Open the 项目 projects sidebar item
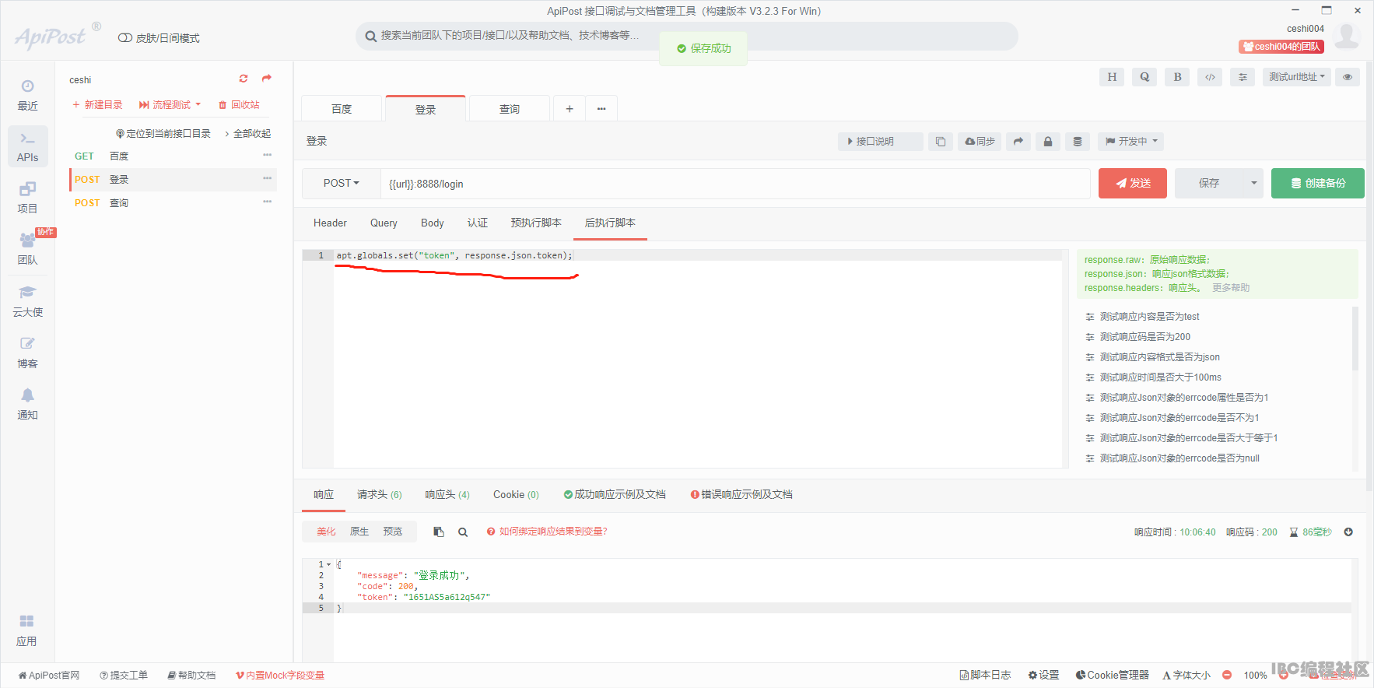Viewport: 1374px width, 688px height. point(27,198)
